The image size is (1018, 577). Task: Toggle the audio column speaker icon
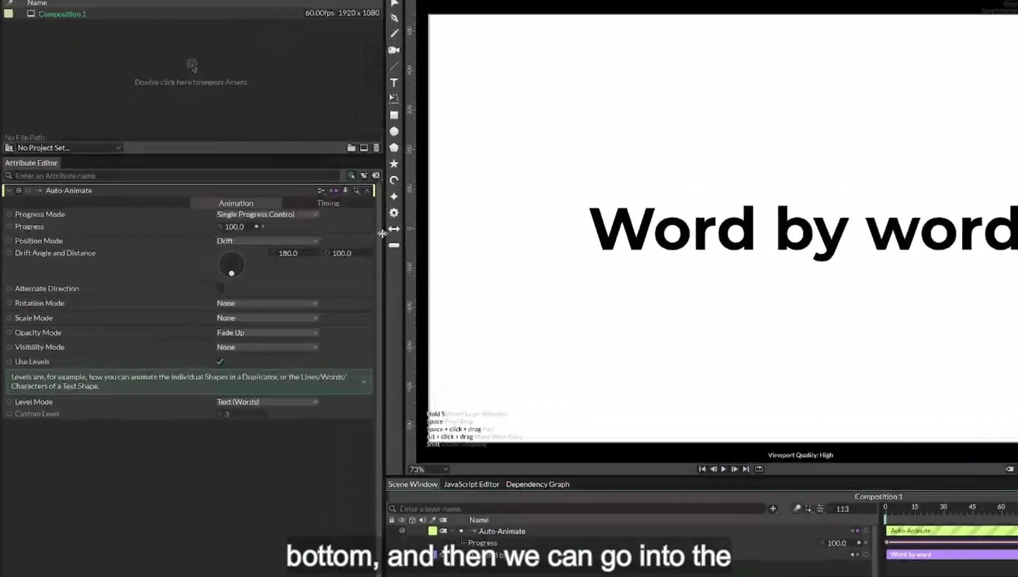(x=423, y=520)
